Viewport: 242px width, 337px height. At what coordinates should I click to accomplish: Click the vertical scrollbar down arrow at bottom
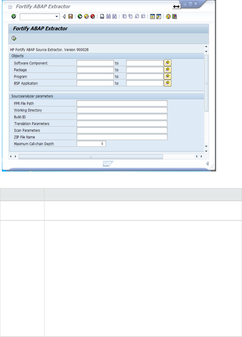(x=206, y=151)
